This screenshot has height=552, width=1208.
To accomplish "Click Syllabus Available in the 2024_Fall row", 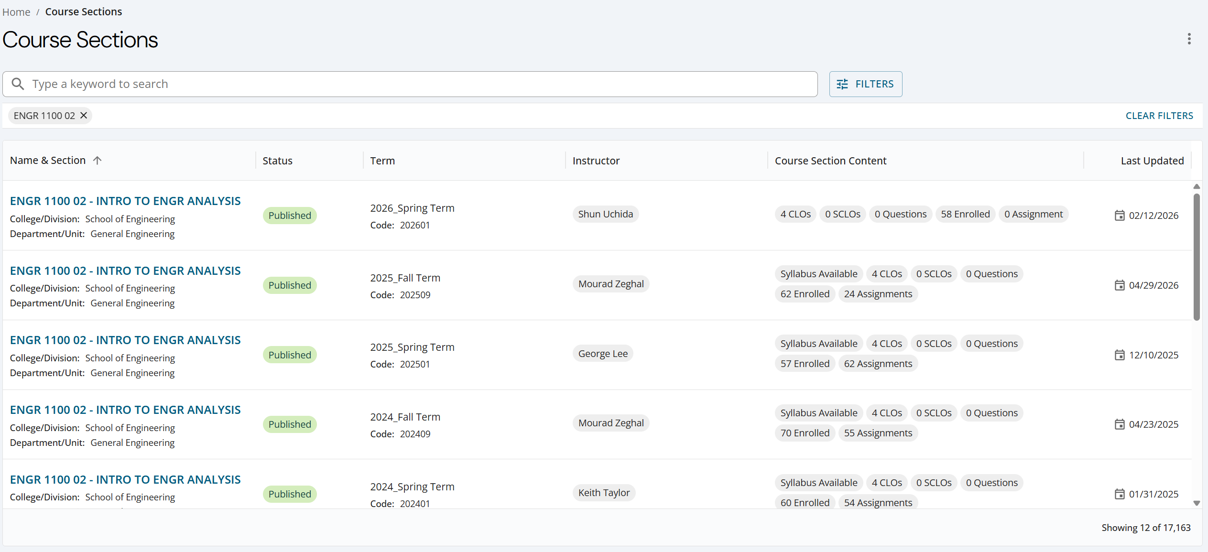I will (819, 413).
